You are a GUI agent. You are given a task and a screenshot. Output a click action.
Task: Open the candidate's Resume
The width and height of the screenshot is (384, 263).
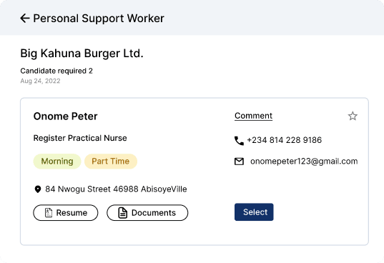66,213
